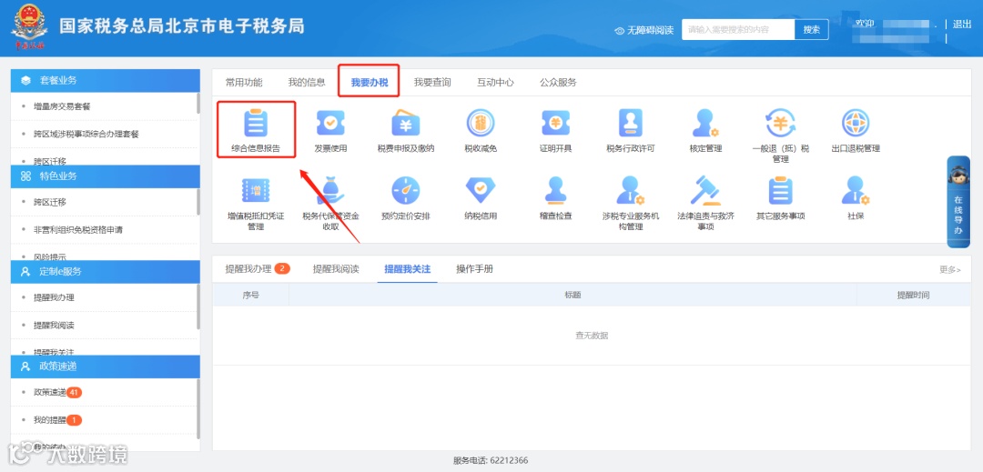Open the 公众服务 tab
Screen dimensions: 983x472
click(558, 82)
